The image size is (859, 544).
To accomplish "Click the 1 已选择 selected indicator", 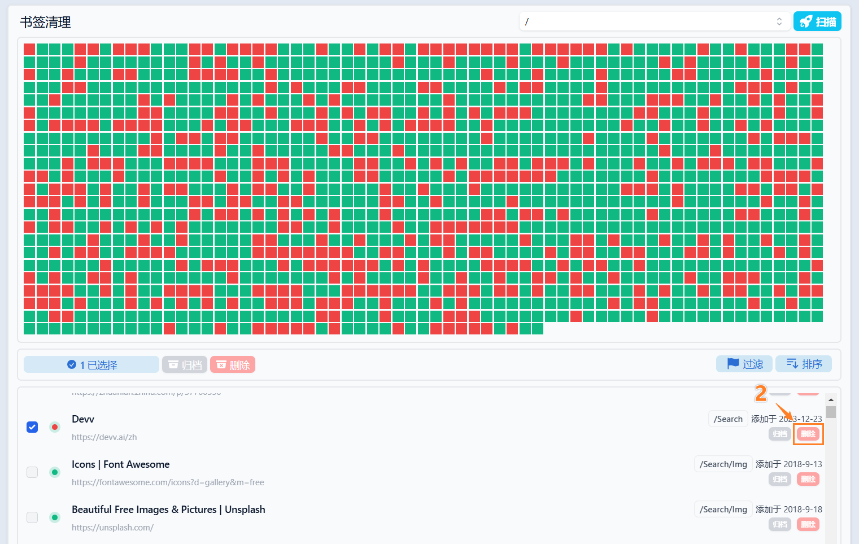I will pyautogui.click(x=91, y=365).
